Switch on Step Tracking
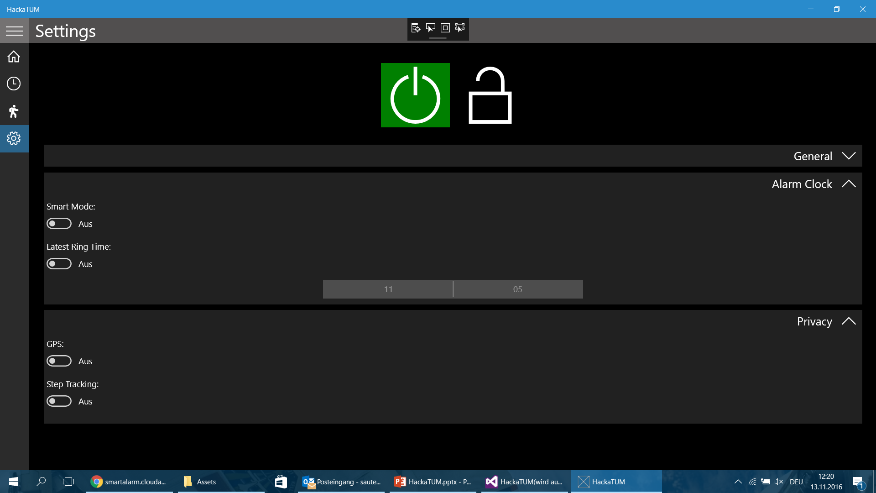This screenshot has width=876, height=493. click(59, 401)
